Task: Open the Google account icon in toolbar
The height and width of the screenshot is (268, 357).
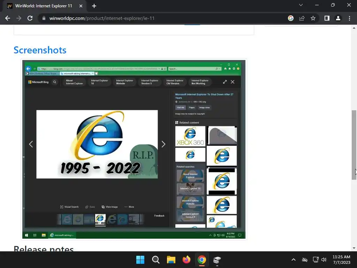Action: click(291, 18)
